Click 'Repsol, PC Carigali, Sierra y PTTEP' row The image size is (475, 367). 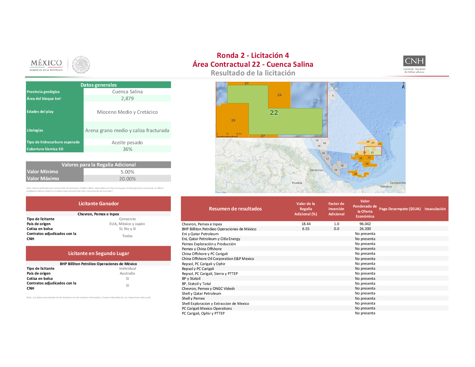tap(315, 273)
